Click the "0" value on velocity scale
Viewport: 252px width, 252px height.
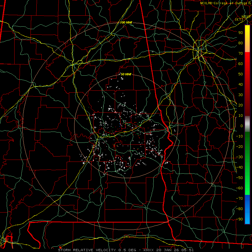[x=242, y=126]
